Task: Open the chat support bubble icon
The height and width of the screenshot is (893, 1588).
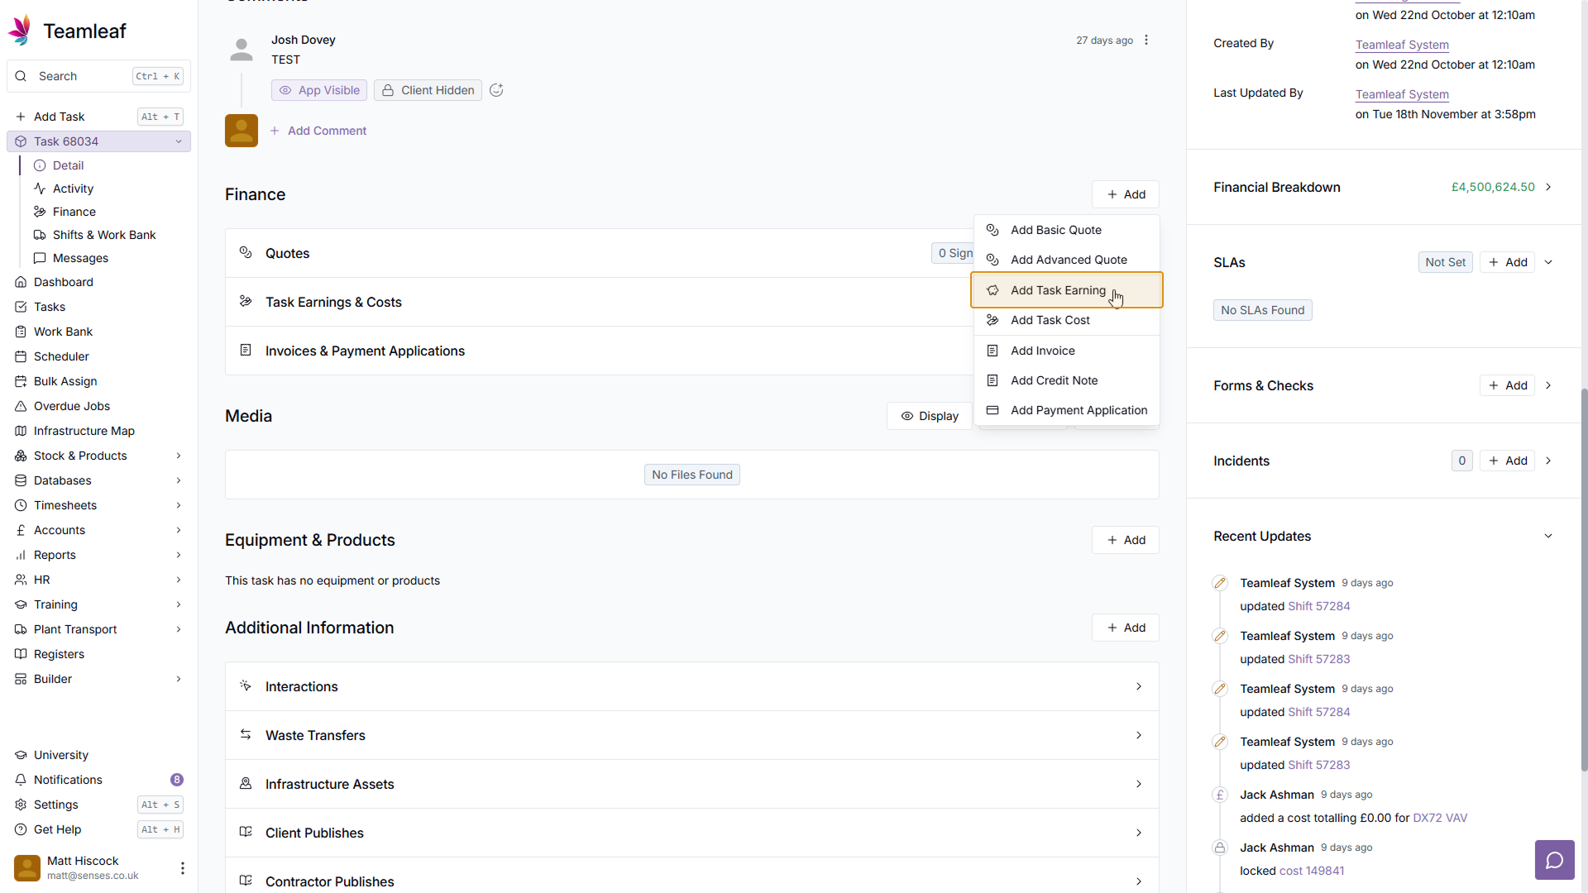Action: (x=1554, y=860)
